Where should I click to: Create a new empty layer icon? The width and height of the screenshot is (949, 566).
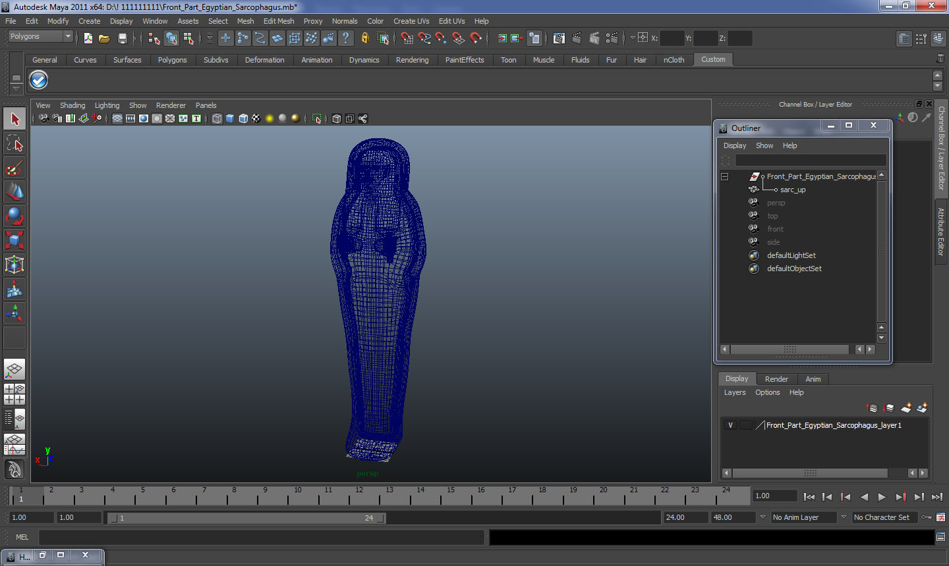906,408
